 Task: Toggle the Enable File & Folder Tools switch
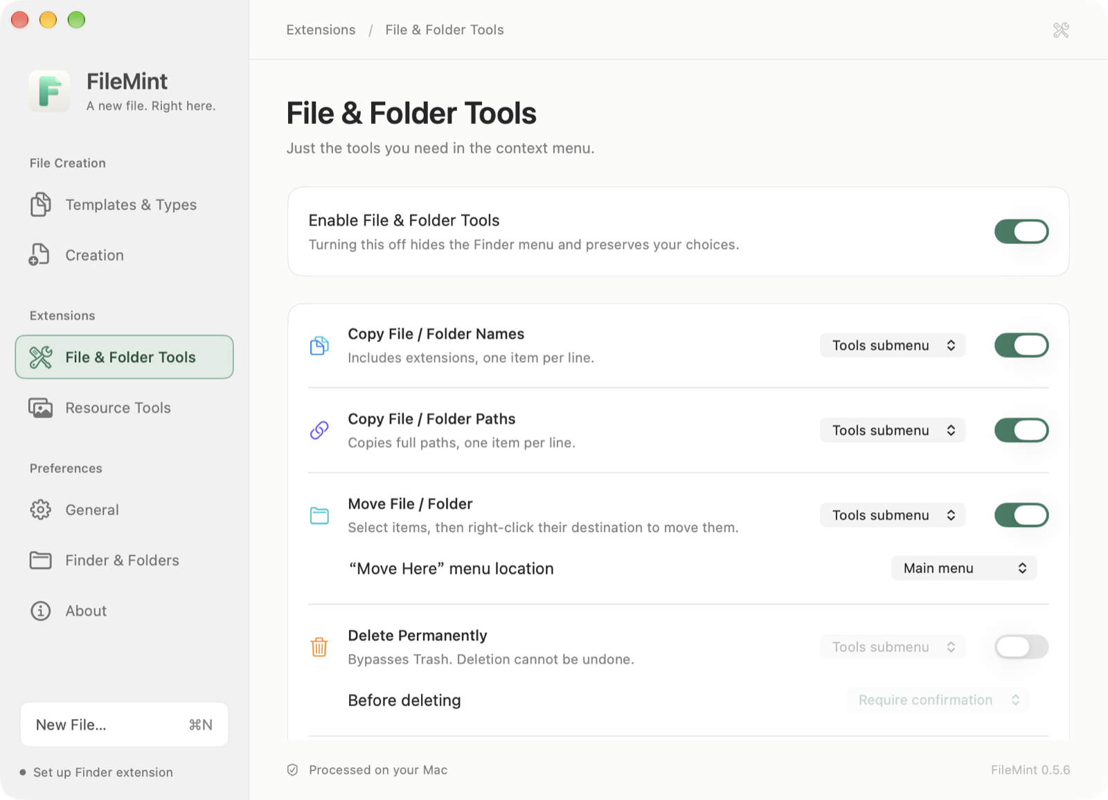1021,231
